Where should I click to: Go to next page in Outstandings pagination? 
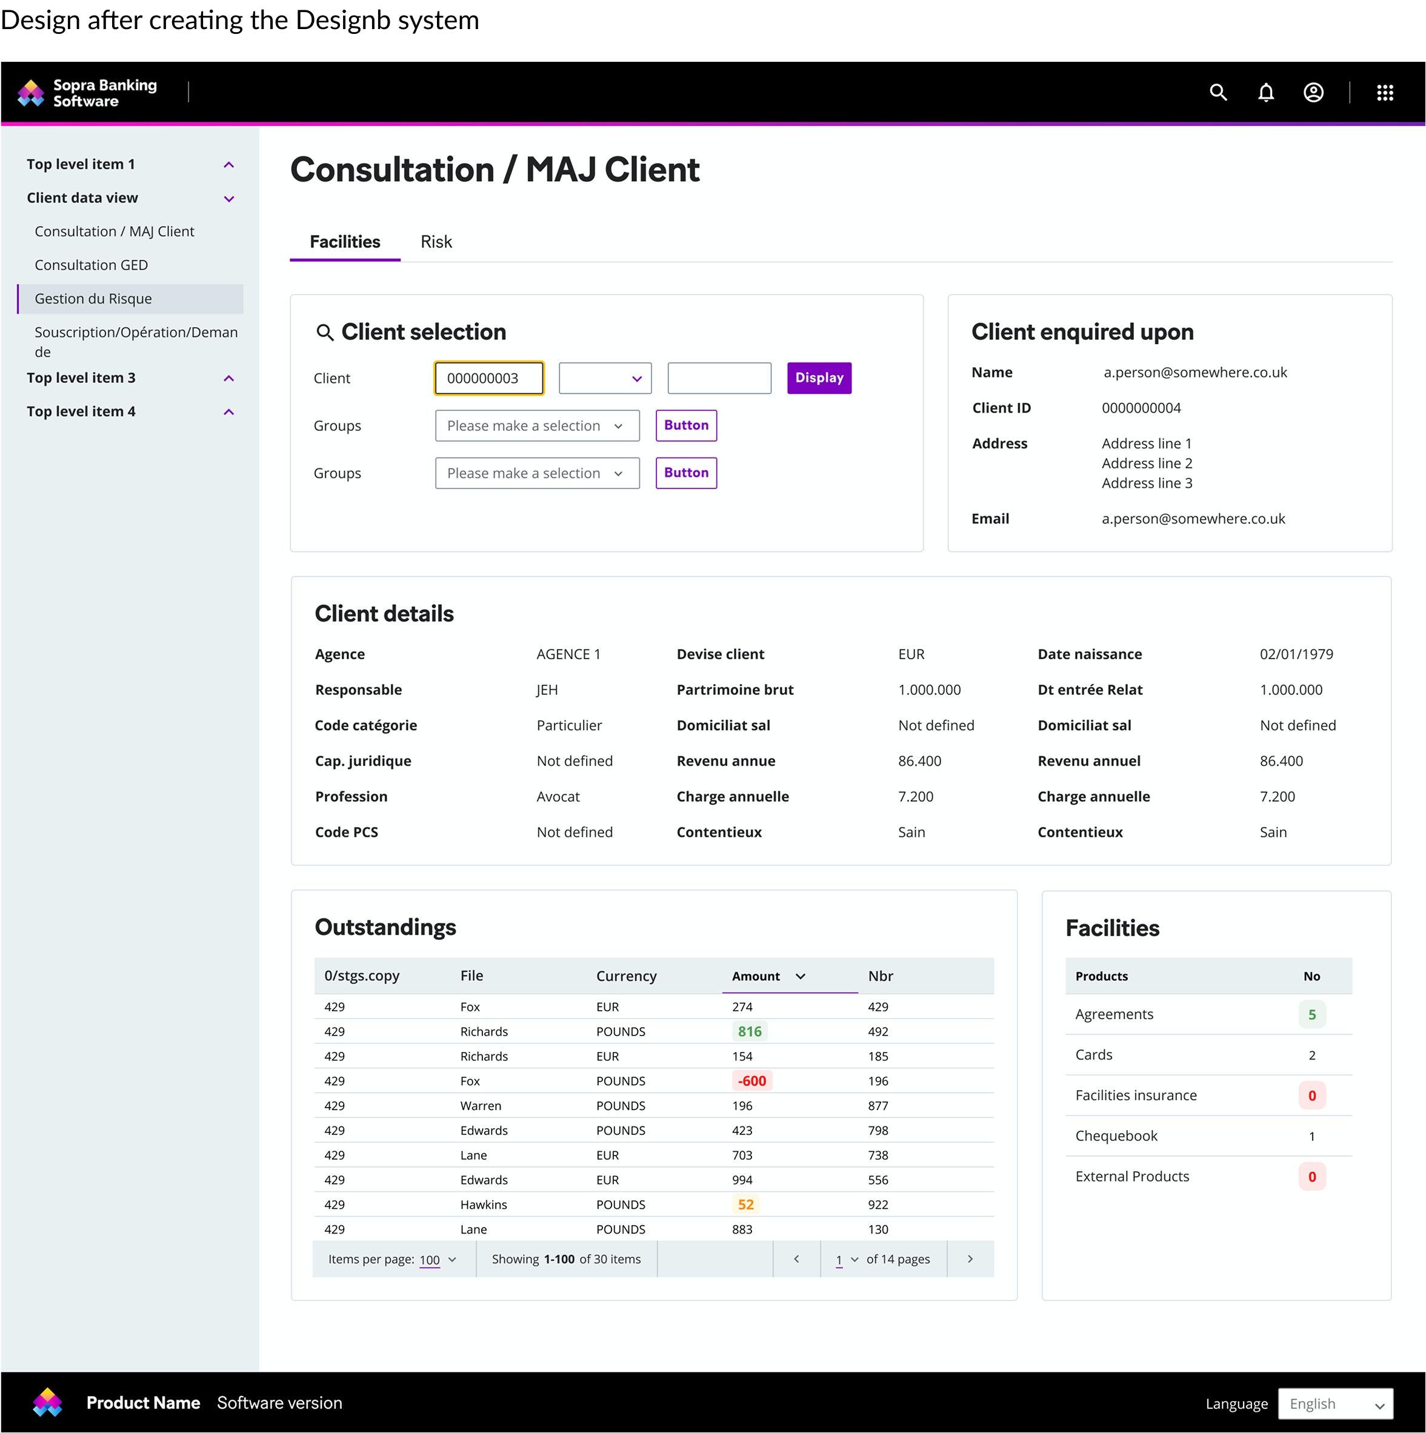(x=970, y=1258)
